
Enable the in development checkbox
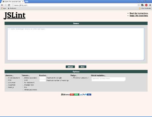coord(7,78)
